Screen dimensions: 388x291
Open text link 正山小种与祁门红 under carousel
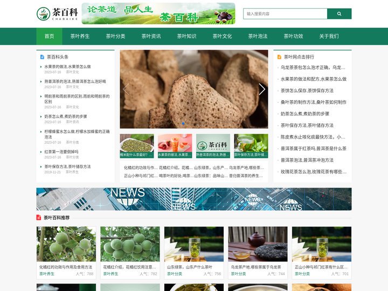click(141, 176)
